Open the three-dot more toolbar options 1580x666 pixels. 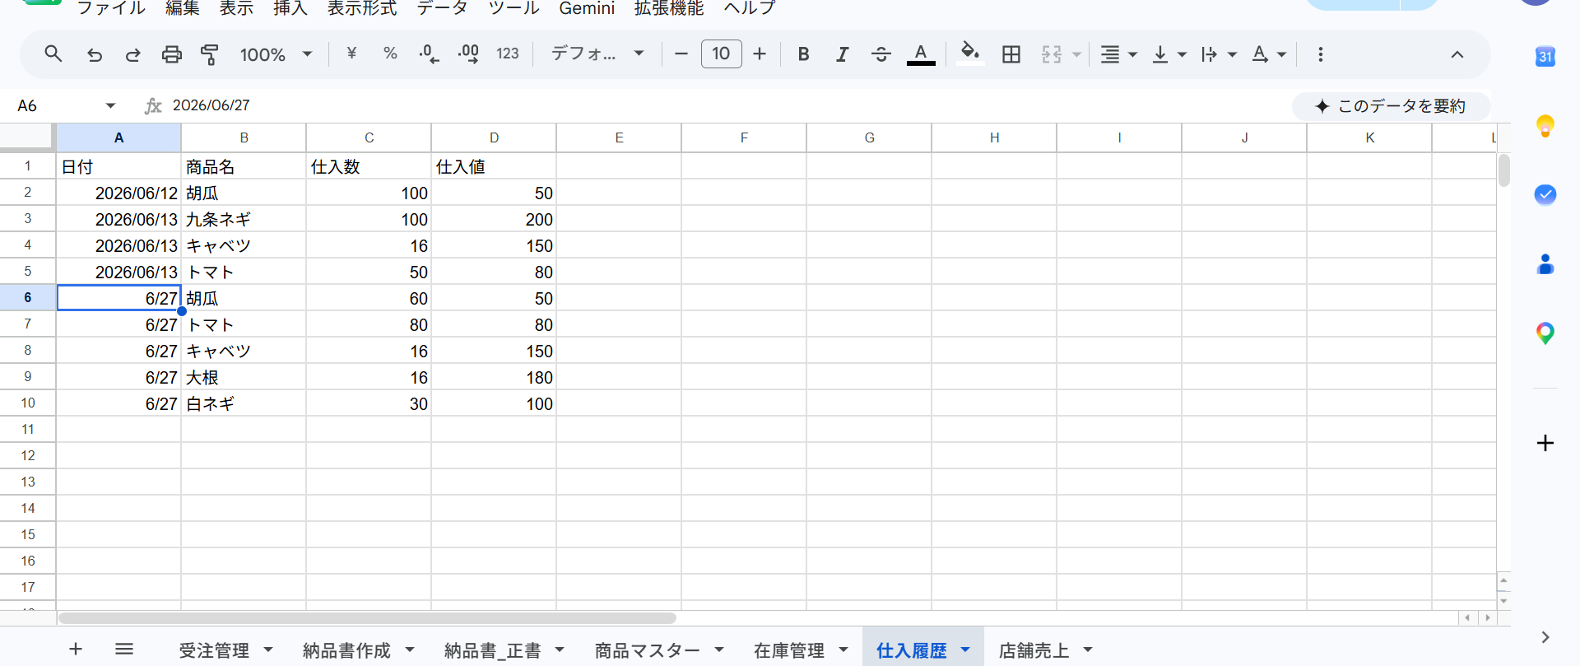(1321, 54)
